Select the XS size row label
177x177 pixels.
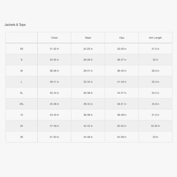pyautogui.click(x=21, y=49)
